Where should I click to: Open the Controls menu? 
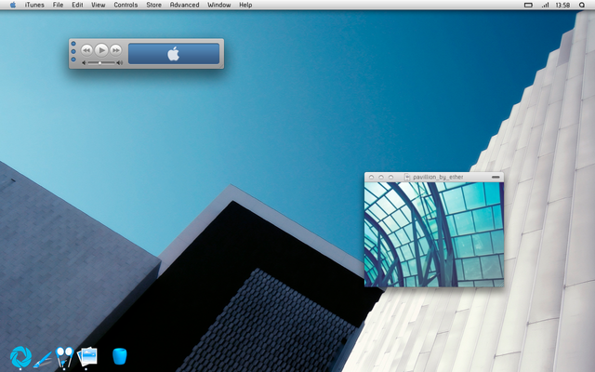pyautogui.click(x=126, y=5)
